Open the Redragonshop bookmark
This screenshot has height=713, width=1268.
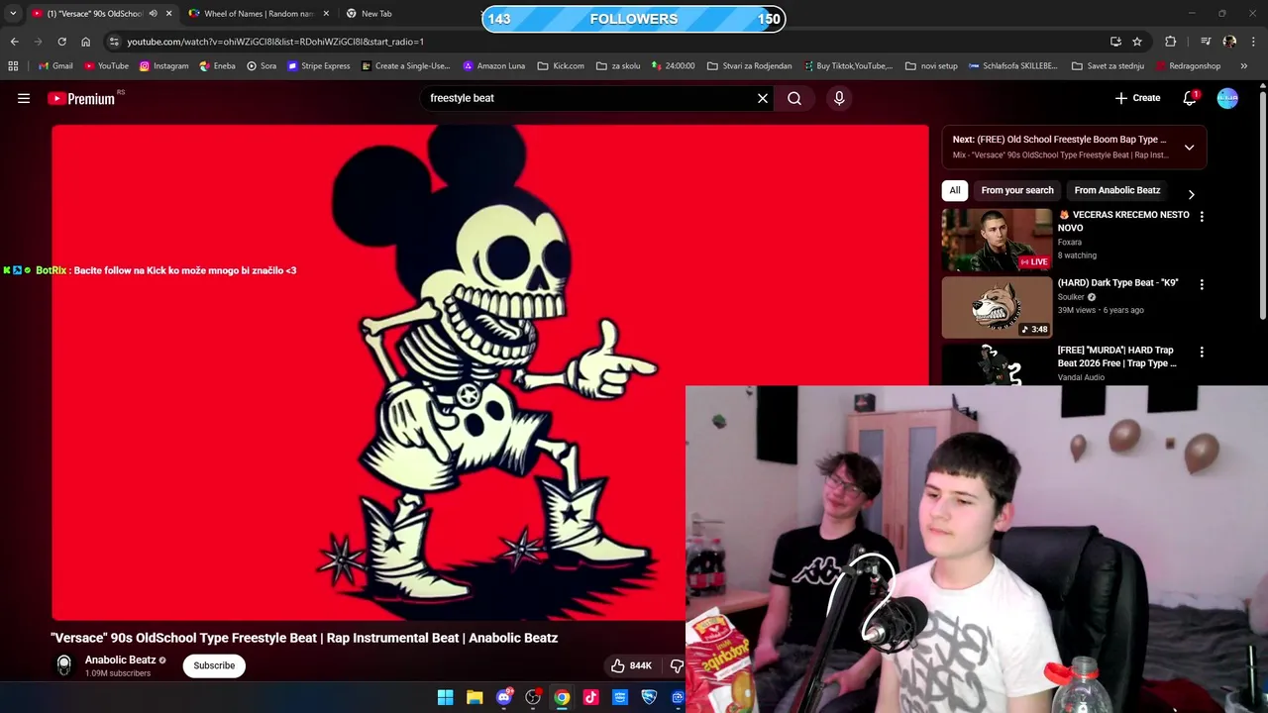tap(1188, 66)
